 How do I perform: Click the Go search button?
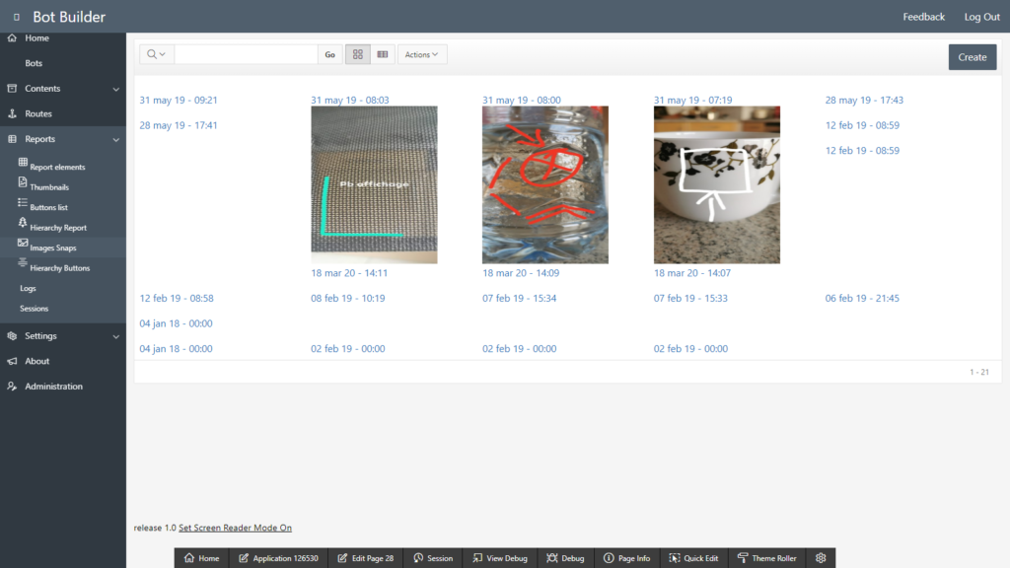pyautogui.click(x=329, y=55)
